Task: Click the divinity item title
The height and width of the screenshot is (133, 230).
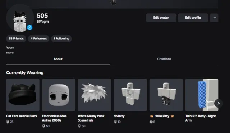Action: (119, 116)
